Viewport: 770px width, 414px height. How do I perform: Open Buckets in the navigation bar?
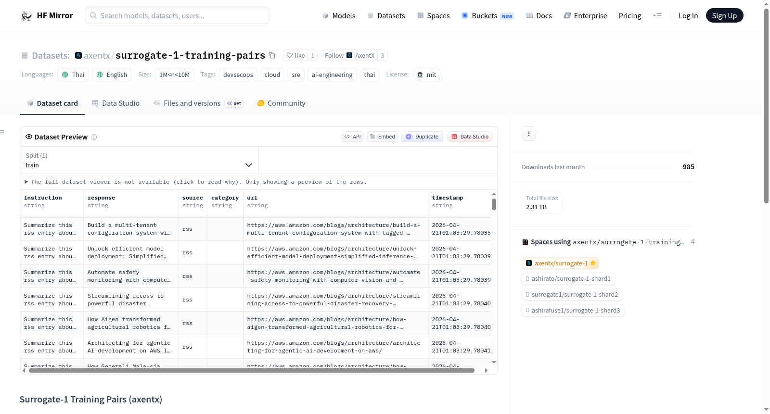click(x=488, y=16)
